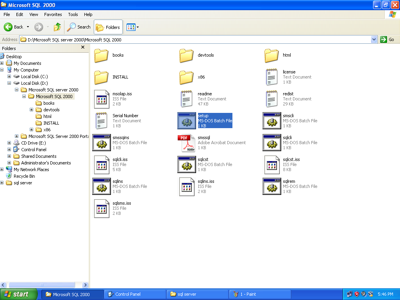Select the readme text document icon

[x=186, y=99]
